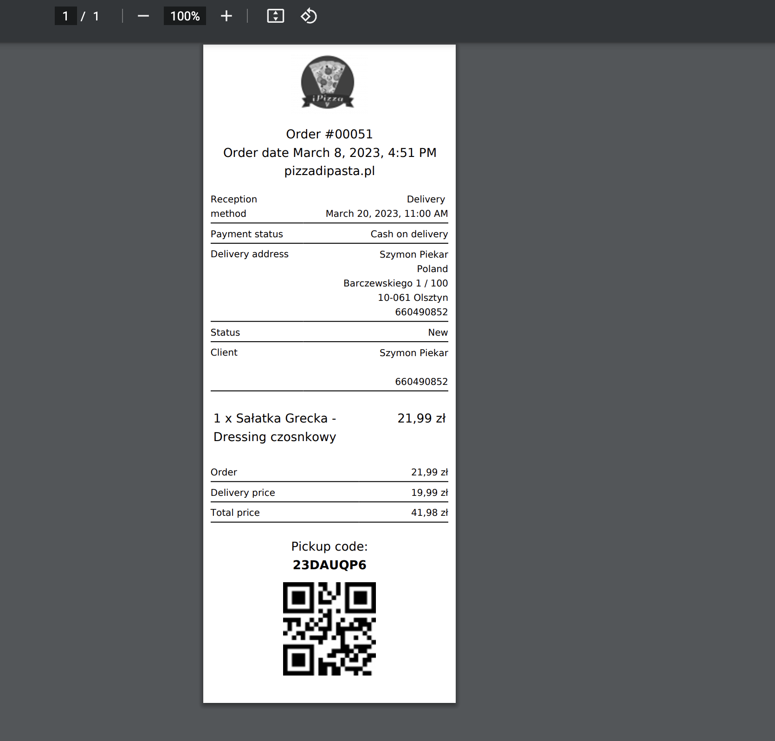The image size is (775, 741).
Task: Click the iPizza logo image
Action: coord(328,82)
